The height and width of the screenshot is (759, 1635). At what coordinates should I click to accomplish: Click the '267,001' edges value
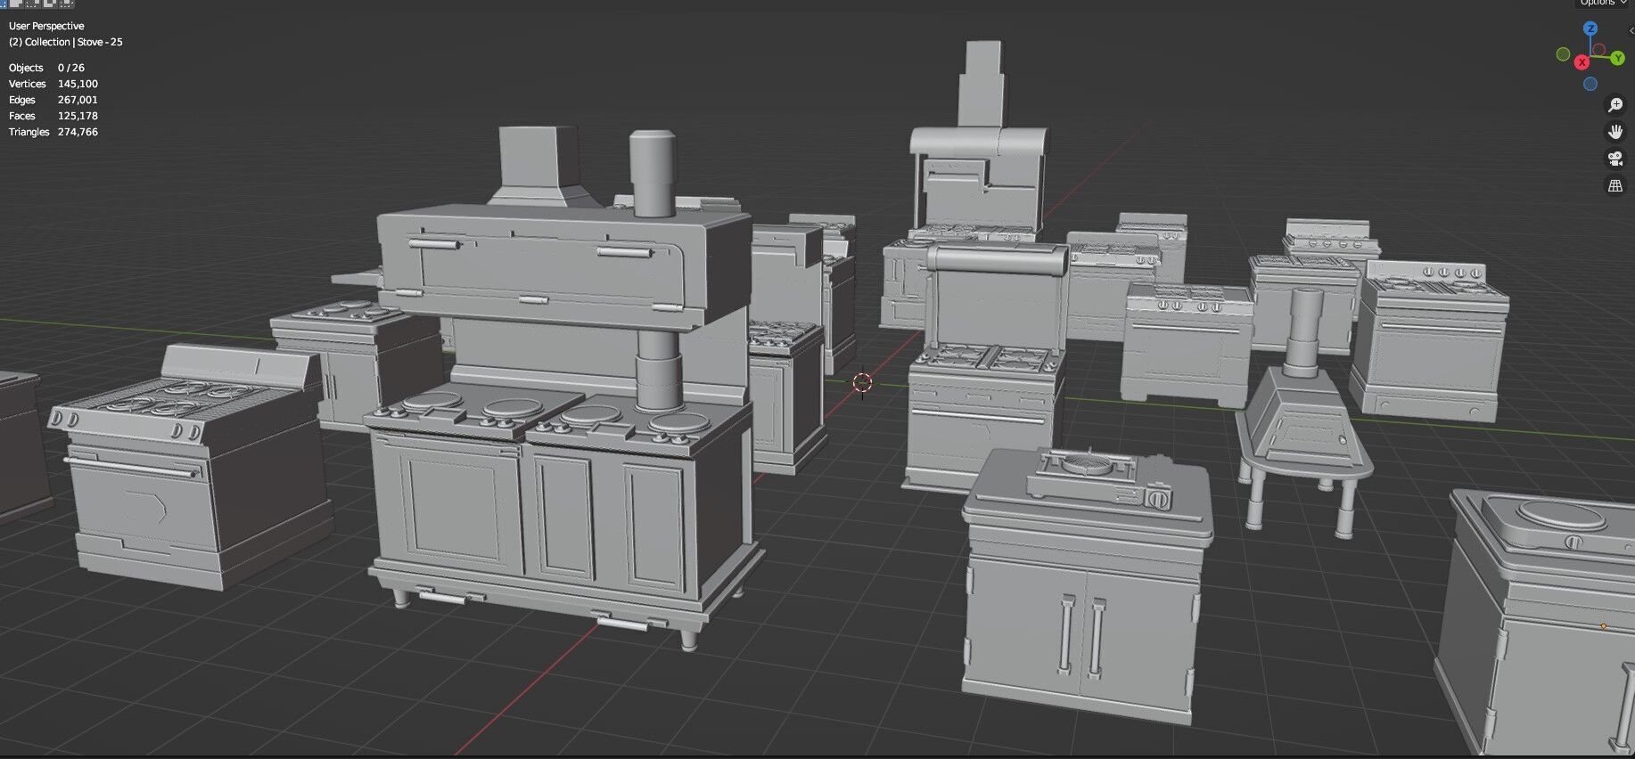tap(78, 100)
